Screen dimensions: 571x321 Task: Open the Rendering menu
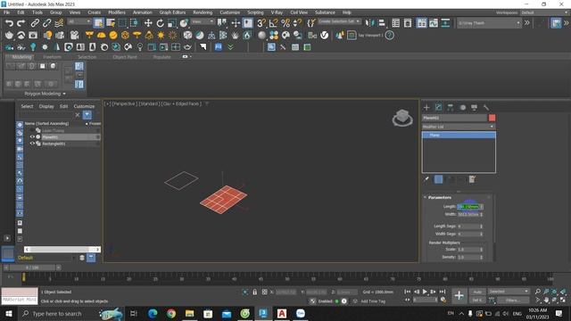click(203, 12)
